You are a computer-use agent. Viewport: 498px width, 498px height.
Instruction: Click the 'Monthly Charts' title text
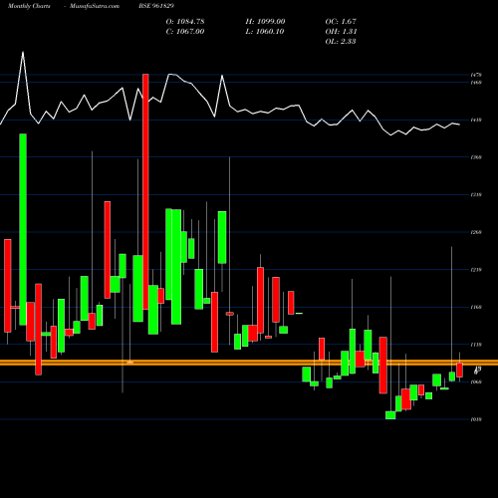tap(29, 6)
